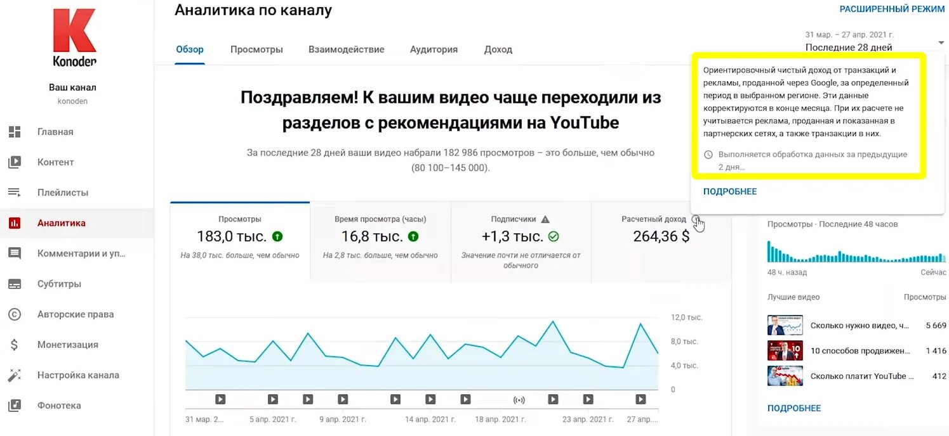Viewport: 949px width, 436px height.
Task: Open the Субтитры icon in sidebar
Action: [15, 284]
